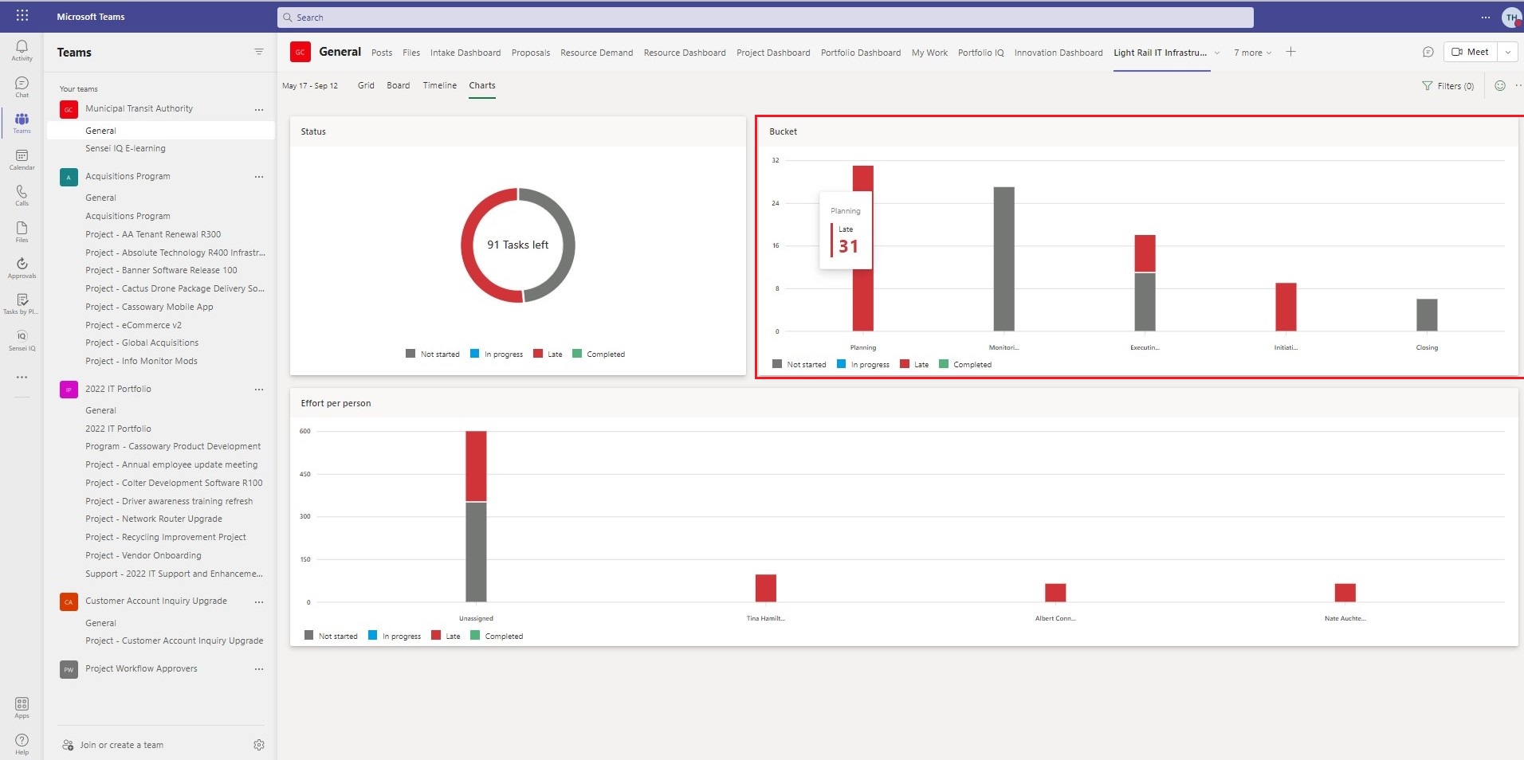The width and height of the screenshot is (1524, 760).
Task: Open the Activity feed icon
Action: 22,50
